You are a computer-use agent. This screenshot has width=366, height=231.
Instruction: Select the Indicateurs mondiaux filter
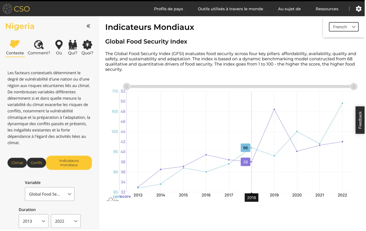(69, 163)
